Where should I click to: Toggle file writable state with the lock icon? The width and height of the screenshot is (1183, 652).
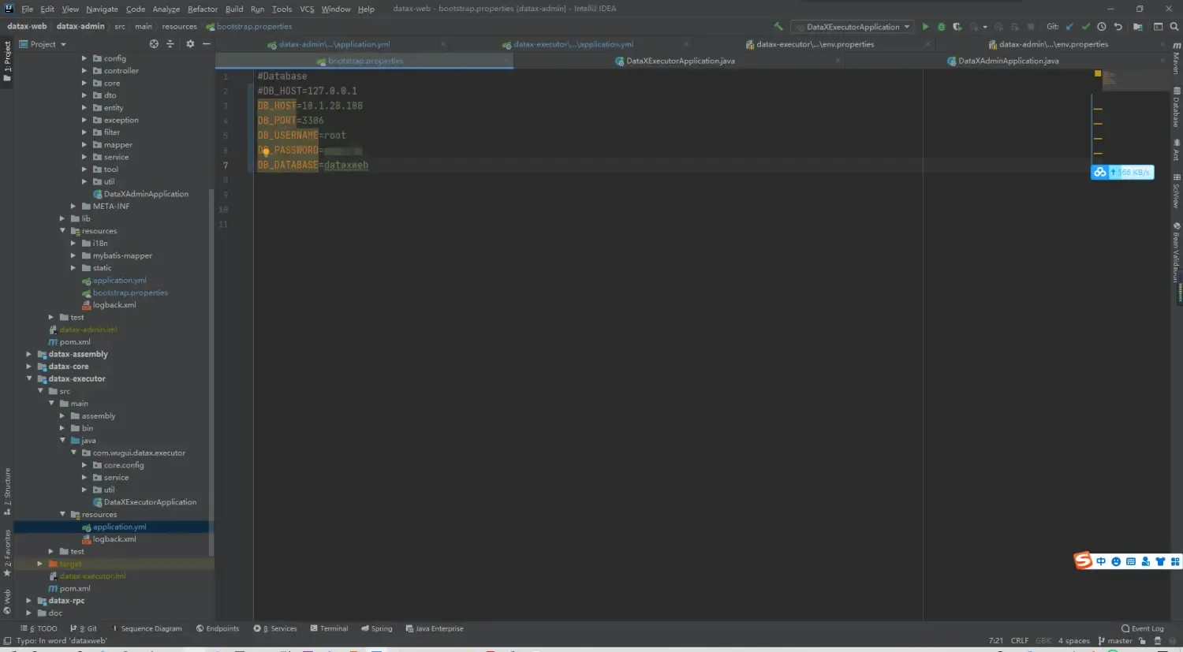point(1142,640)
